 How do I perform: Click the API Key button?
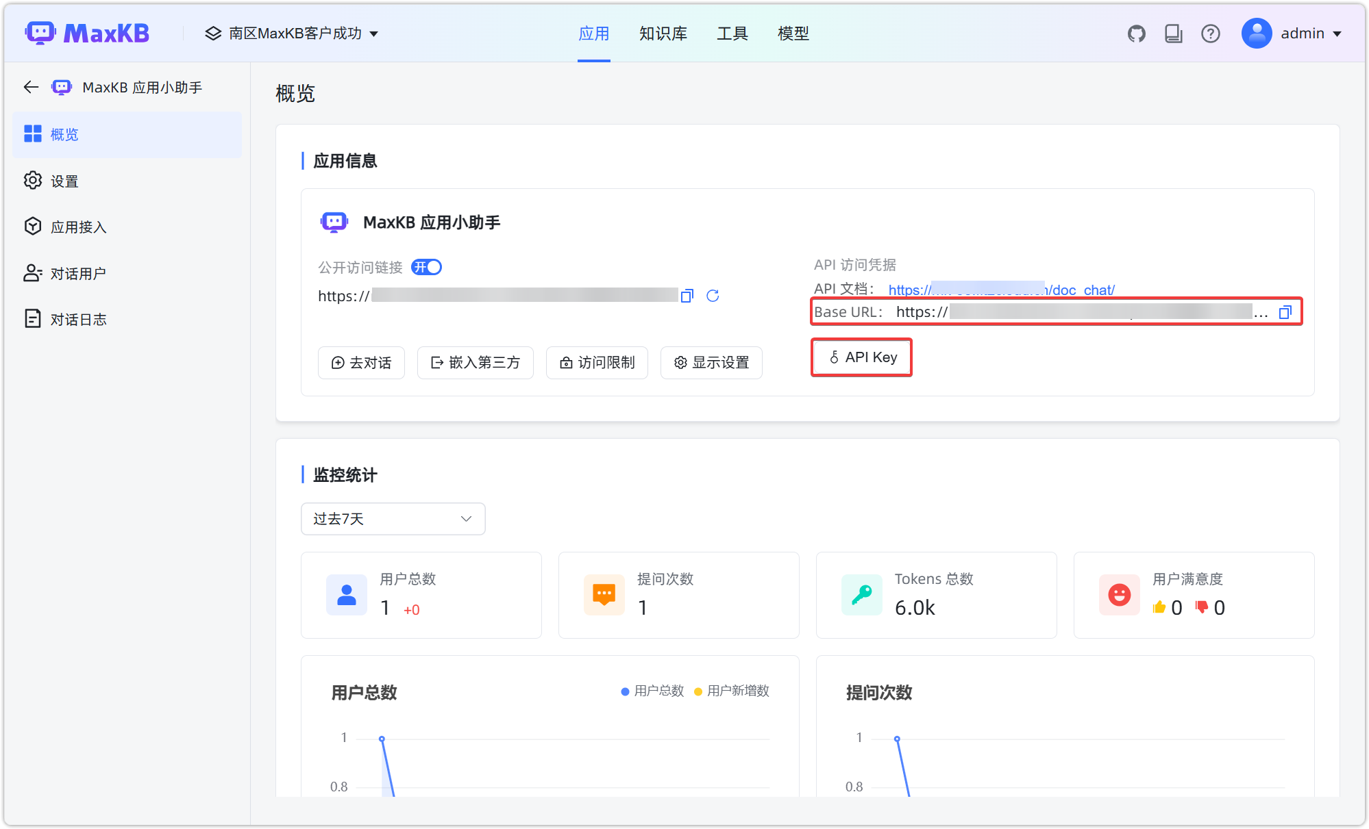[861, 357]
